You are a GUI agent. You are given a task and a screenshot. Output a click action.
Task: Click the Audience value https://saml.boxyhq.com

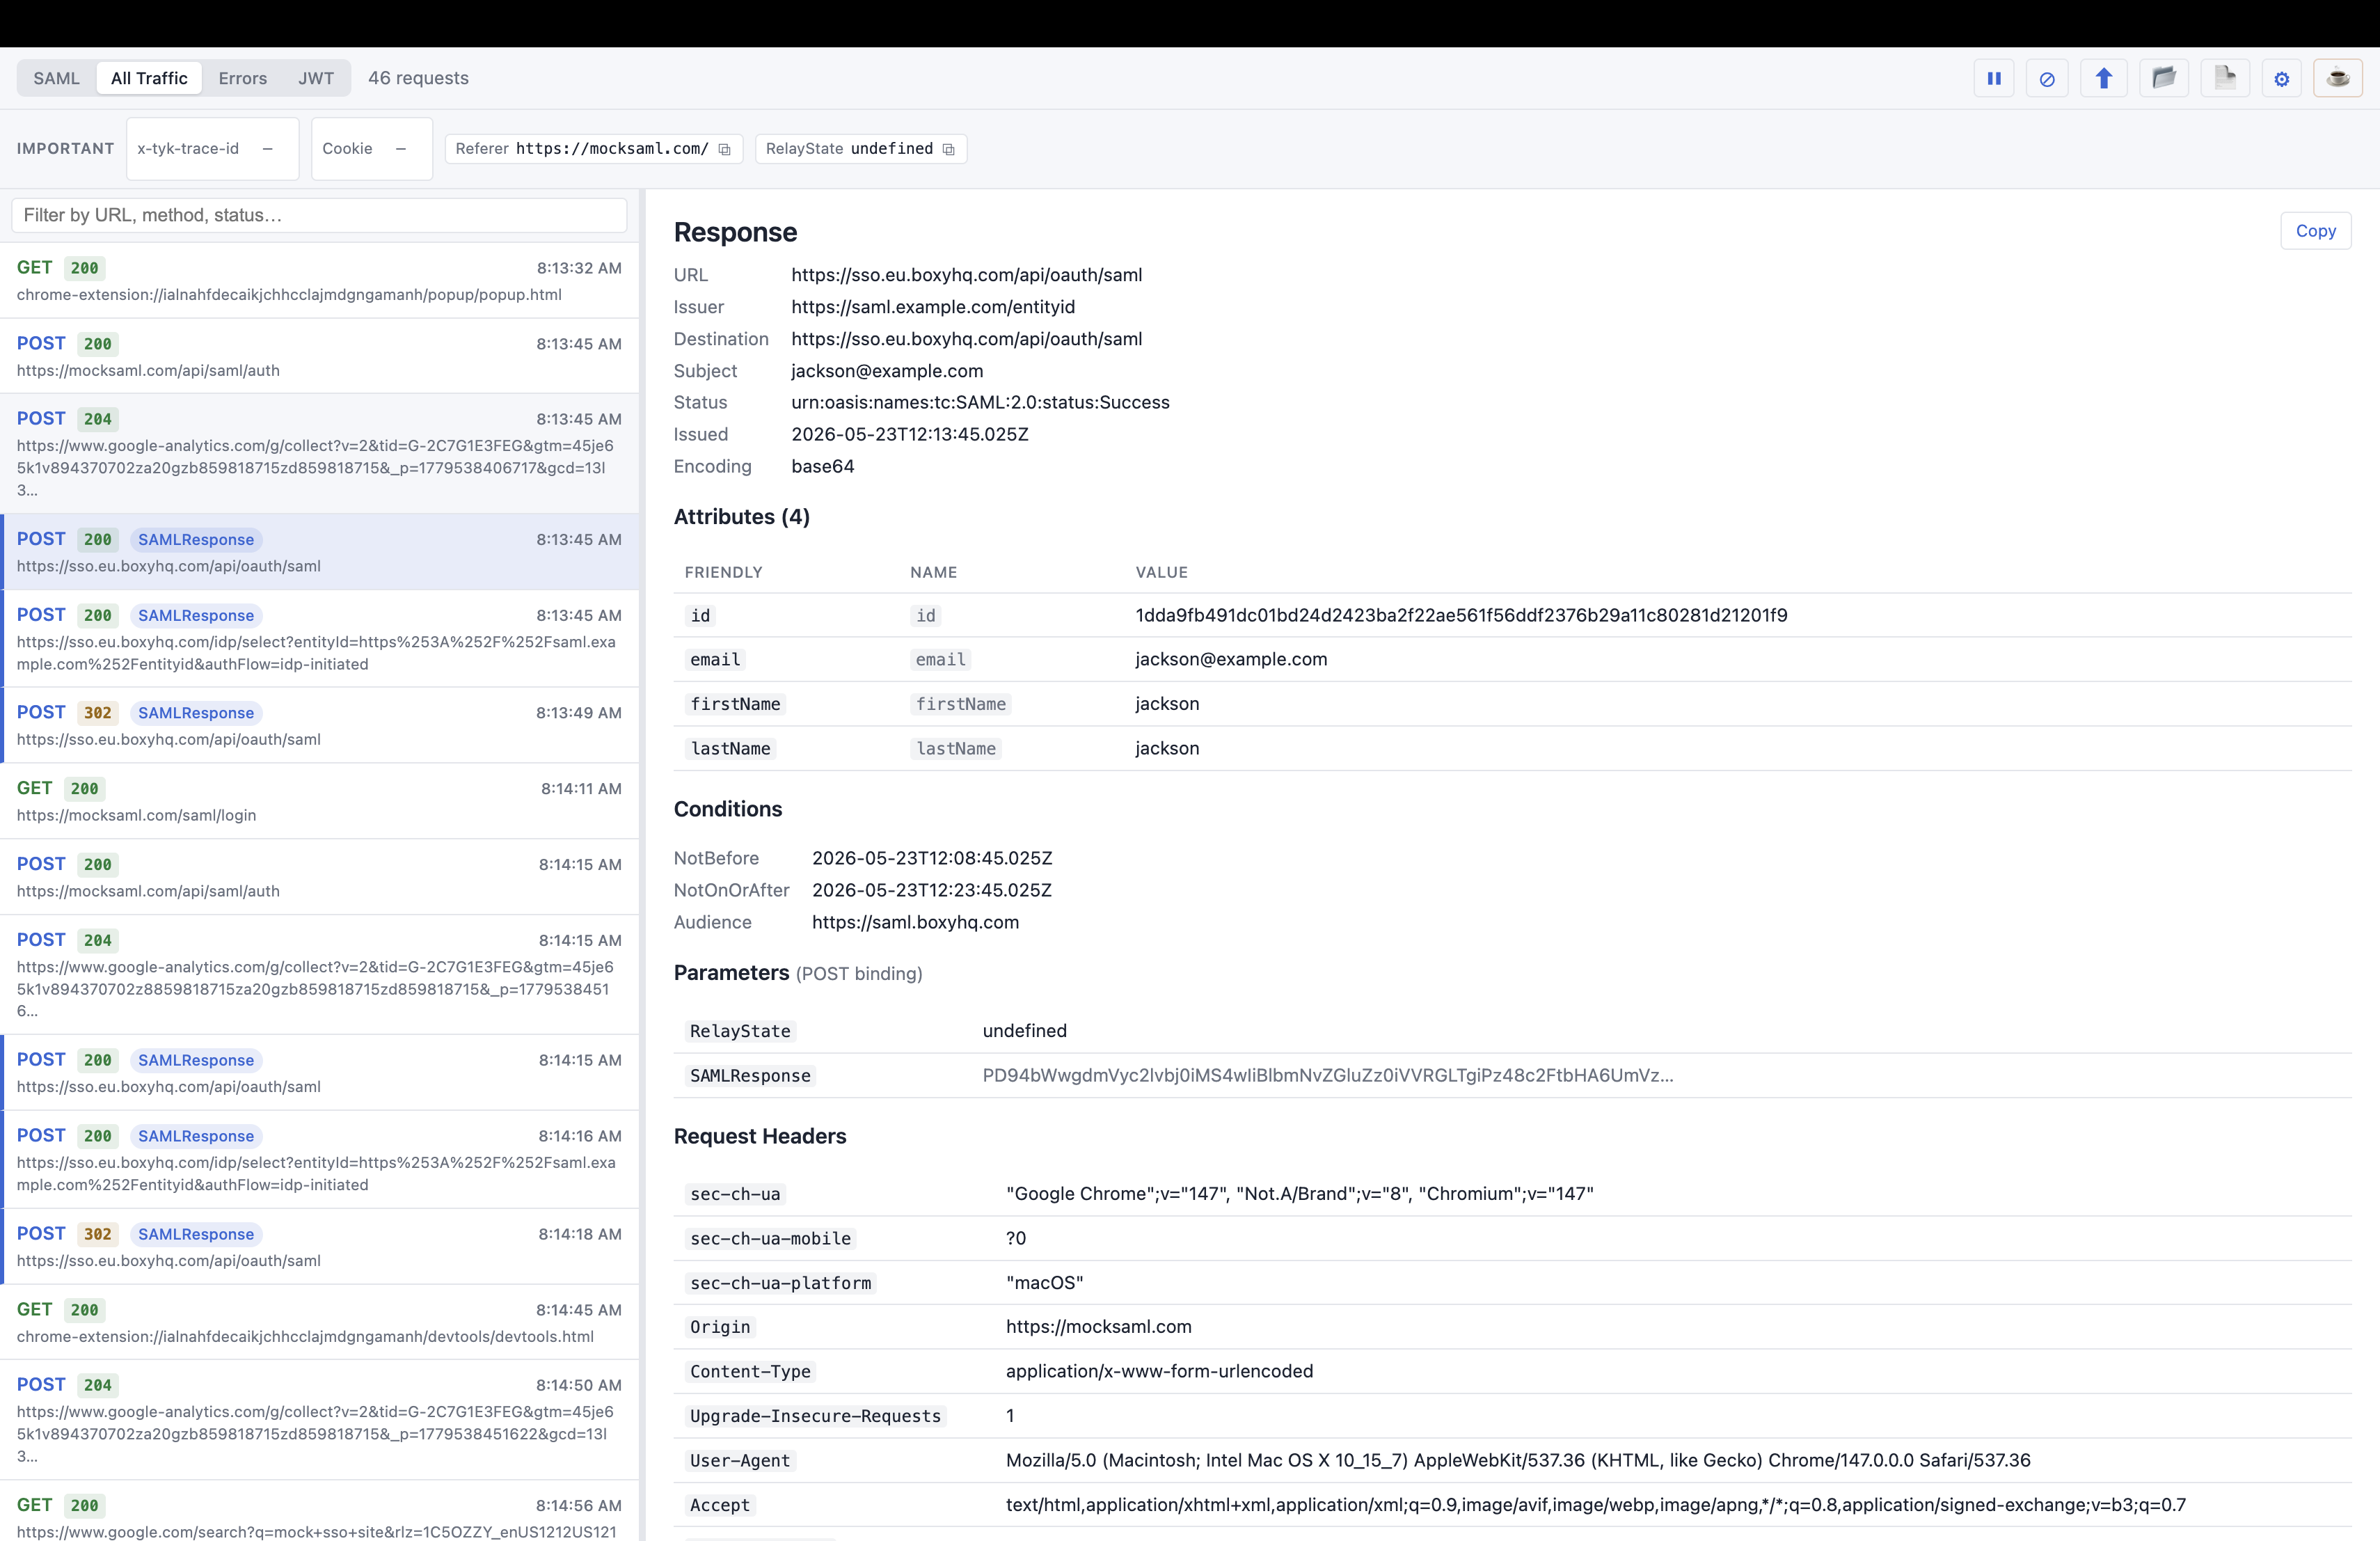tap(915, 922)
